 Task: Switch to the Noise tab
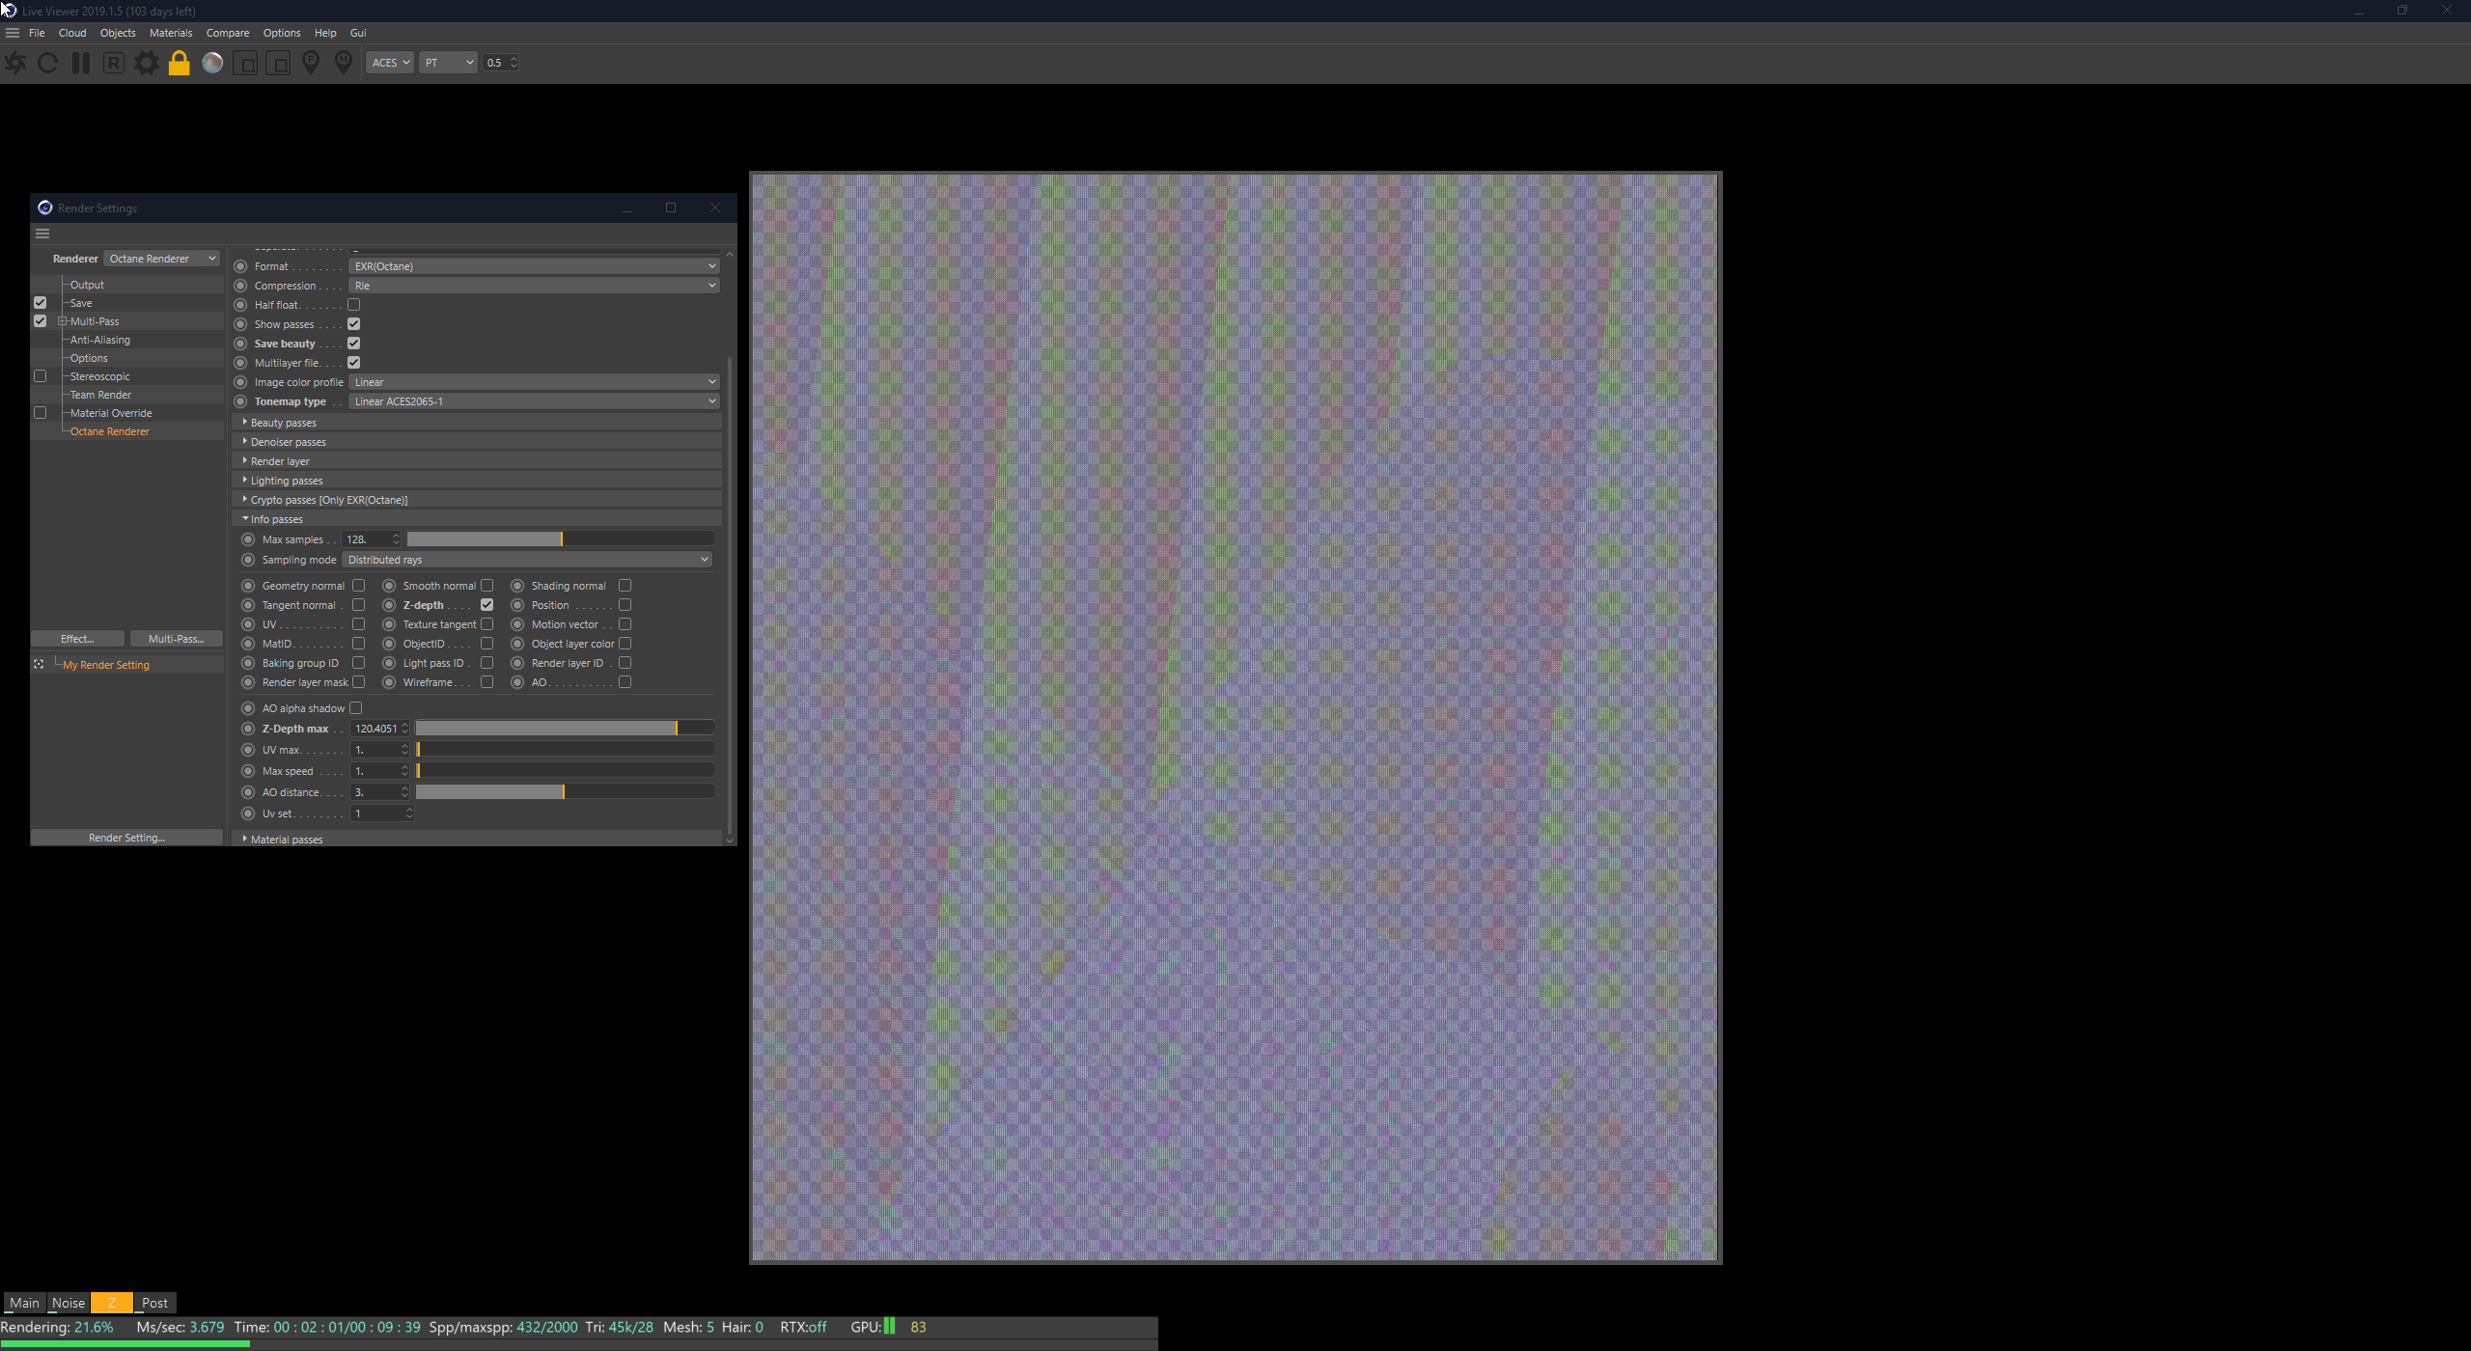pos(69,1303)
